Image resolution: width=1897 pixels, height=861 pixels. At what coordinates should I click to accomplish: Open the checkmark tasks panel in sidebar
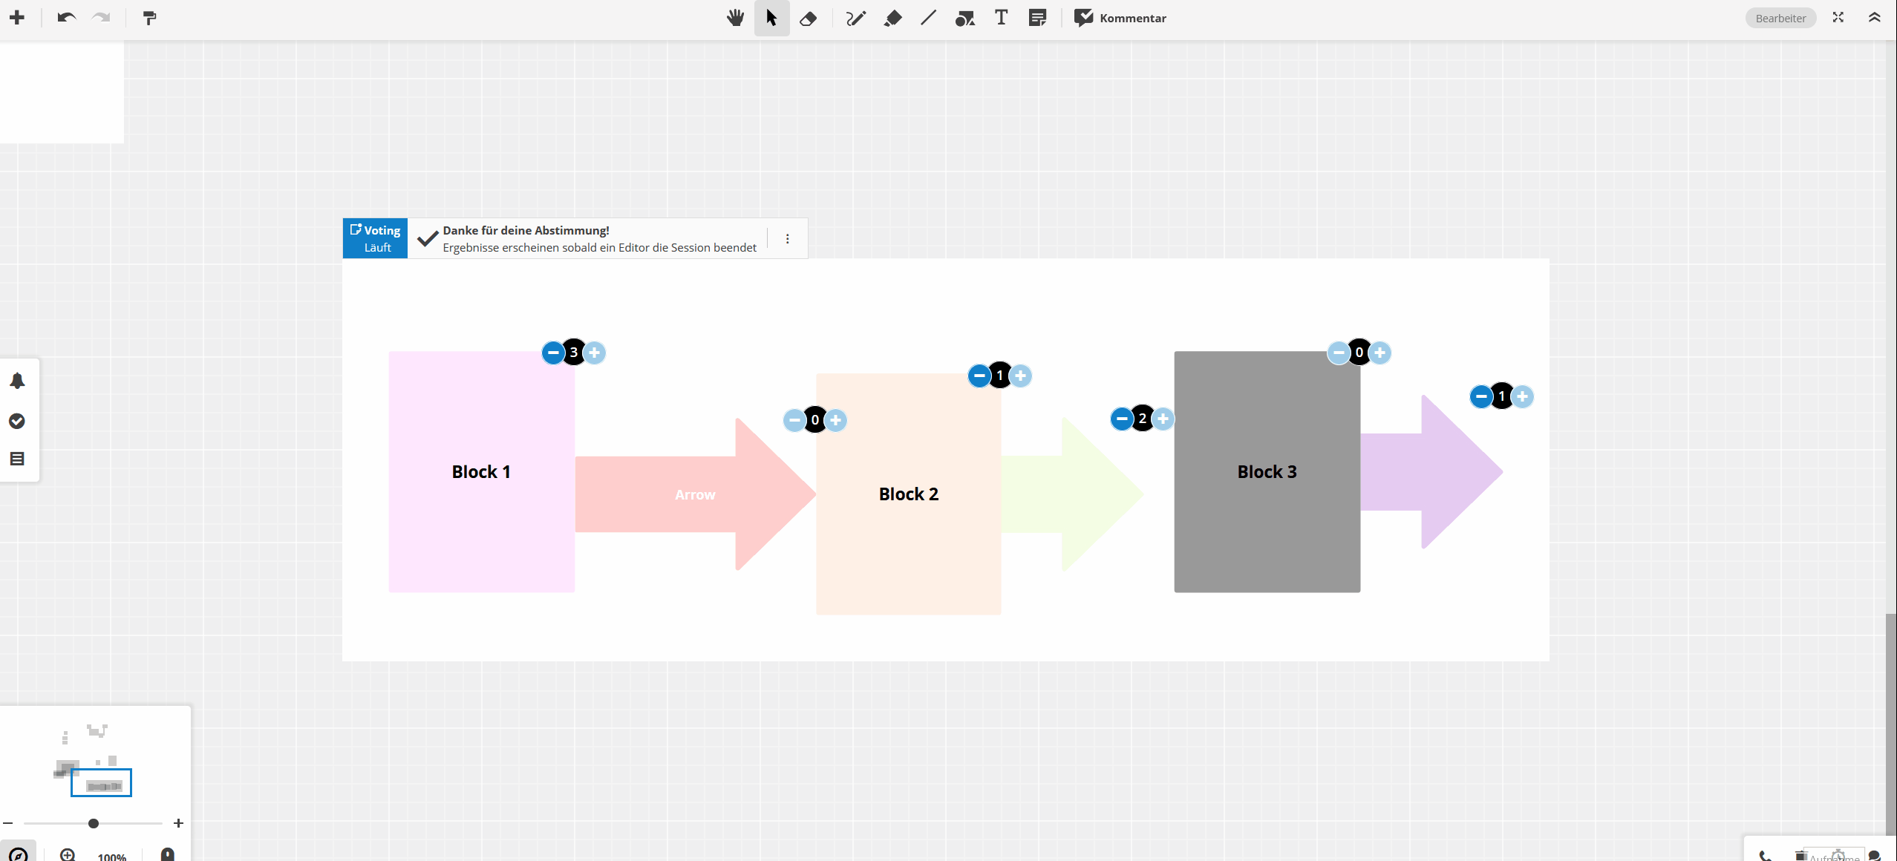point(17,421)
